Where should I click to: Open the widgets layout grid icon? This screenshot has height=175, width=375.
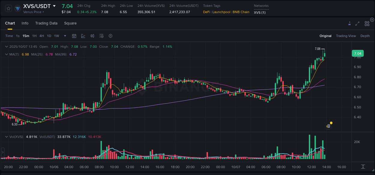[367, 23]
